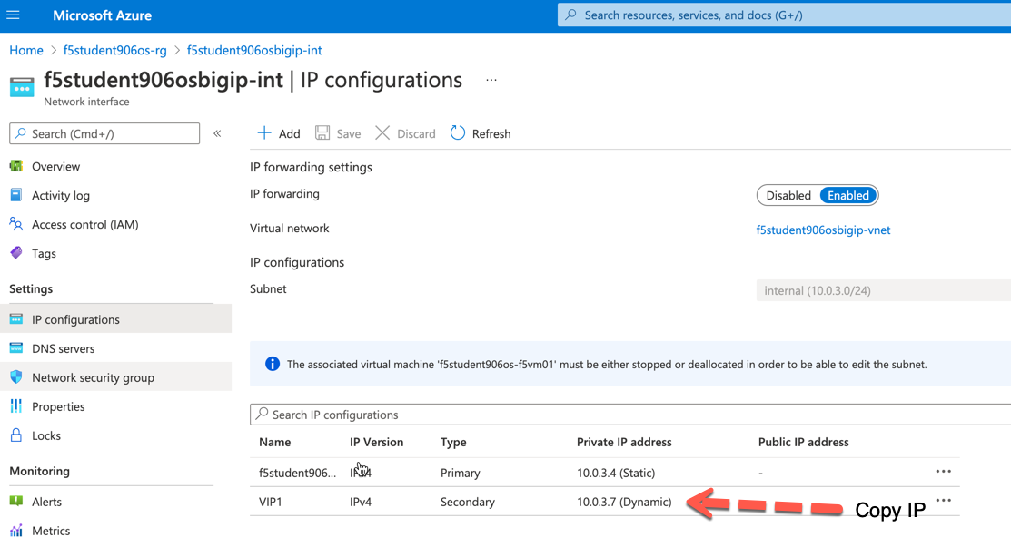Click the Properties bars icon
The image size is (1011, 547).
point(16,406)
